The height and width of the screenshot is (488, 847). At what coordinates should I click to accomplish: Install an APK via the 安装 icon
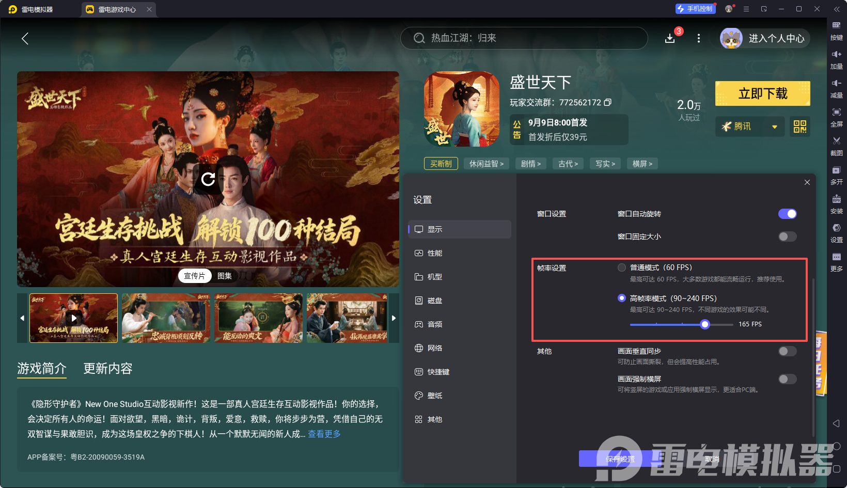click(836, 204)
